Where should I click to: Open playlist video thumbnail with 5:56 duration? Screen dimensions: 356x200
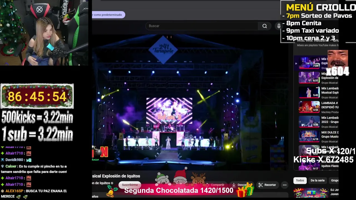pyautogui.click(x=309, y=122)
